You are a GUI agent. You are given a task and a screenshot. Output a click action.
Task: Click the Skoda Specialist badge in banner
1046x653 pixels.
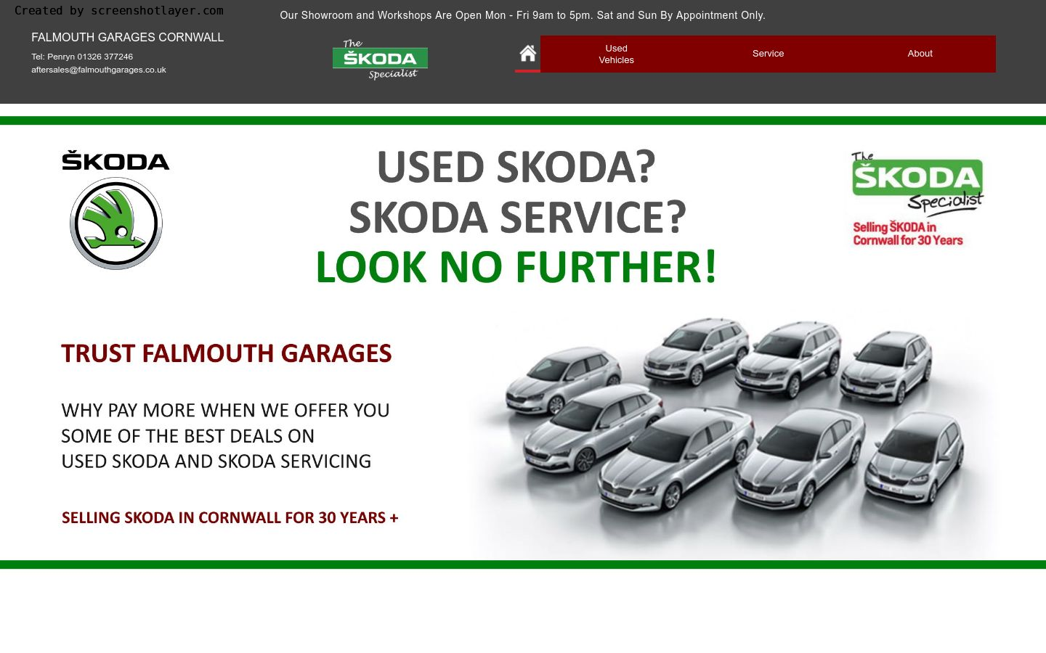(x=917, y=181)
